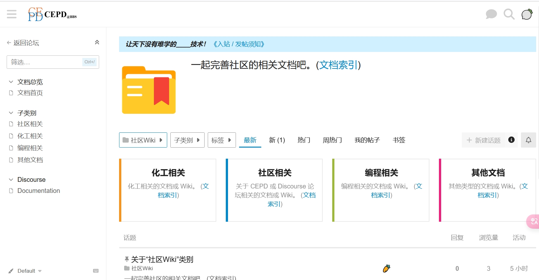The image size is (539, 280).
Task: Collapse all sidebar sections with double chevron
Action: (x=97, y=42)
